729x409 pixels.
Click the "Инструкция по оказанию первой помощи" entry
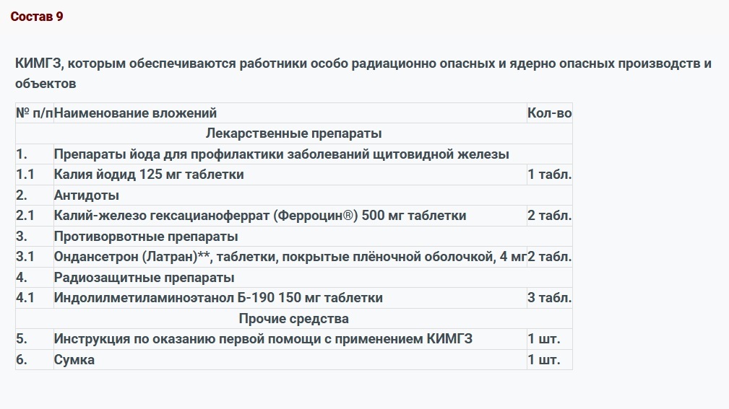pos(263,338)
